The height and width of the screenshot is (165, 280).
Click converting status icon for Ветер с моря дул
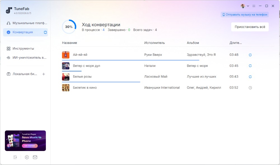pos(250,66)
